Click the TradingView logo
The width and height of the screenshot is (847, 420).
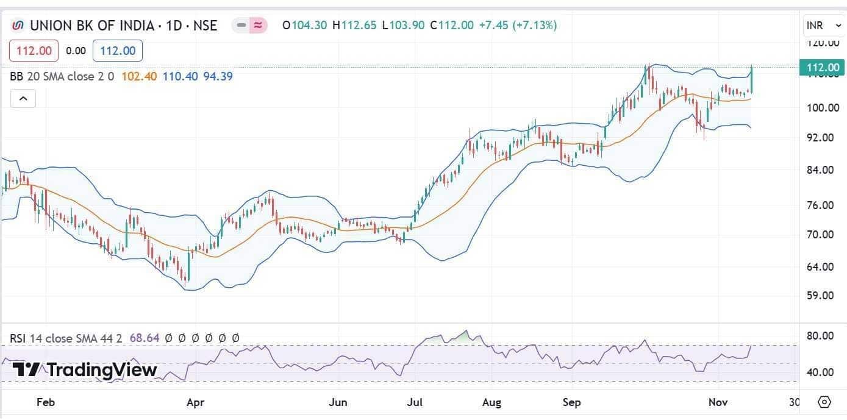[85, 370]
